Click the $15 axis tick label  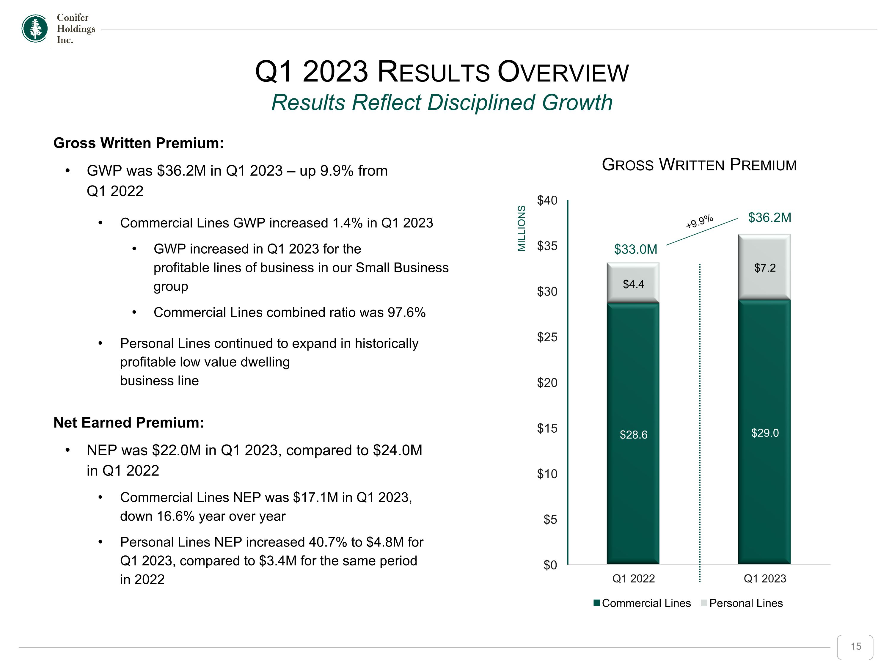point(547,428)
